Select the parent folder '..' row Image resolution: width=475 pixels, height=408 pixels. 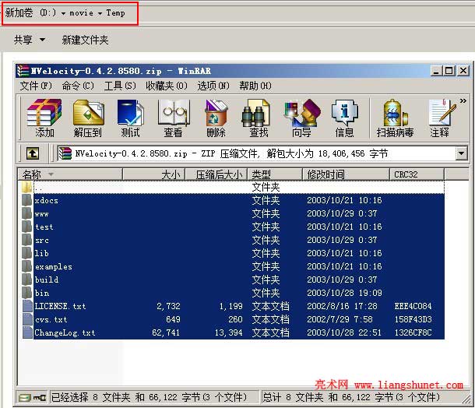click(x=233, y=187)
